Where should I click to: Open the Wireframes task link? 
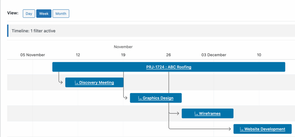(x=210, y=114)
